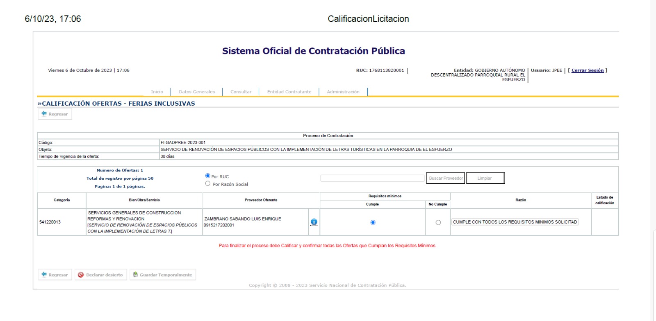Image resolution: width=656 pixels, height=321 pixels.
Task: Click the Razón text field for the offer
Action: [515, 222]
